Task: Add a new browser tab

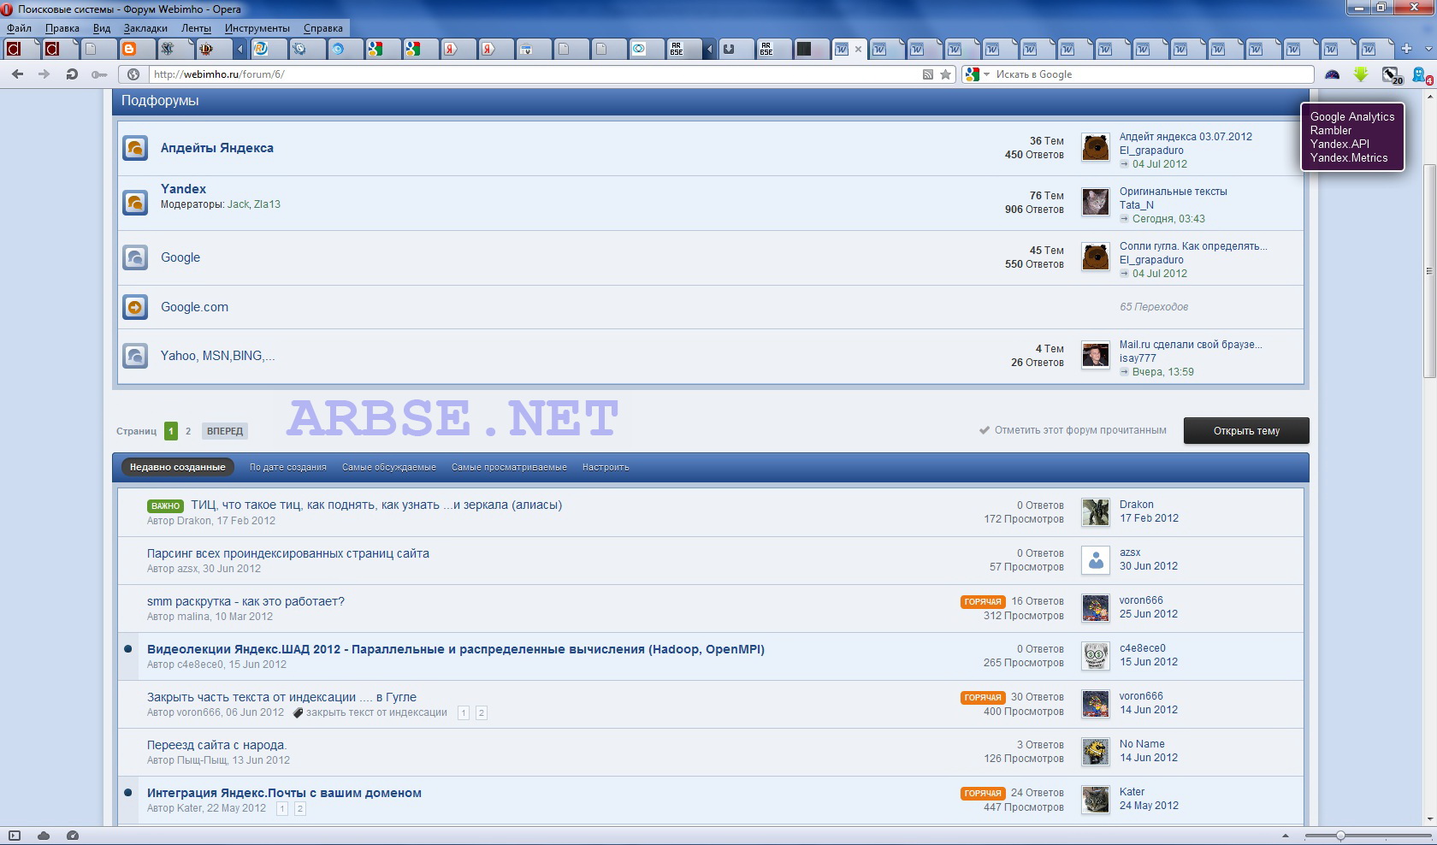Action: [1406, 49]
